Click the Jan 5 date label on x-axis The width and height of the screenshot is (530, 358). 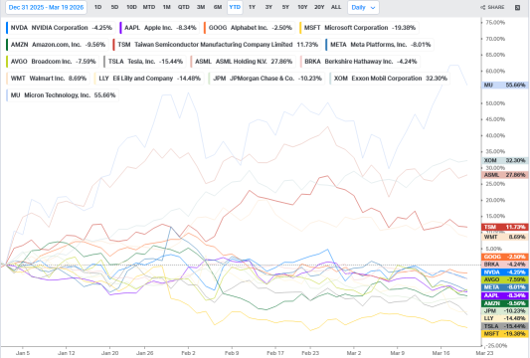coord(23,353)
